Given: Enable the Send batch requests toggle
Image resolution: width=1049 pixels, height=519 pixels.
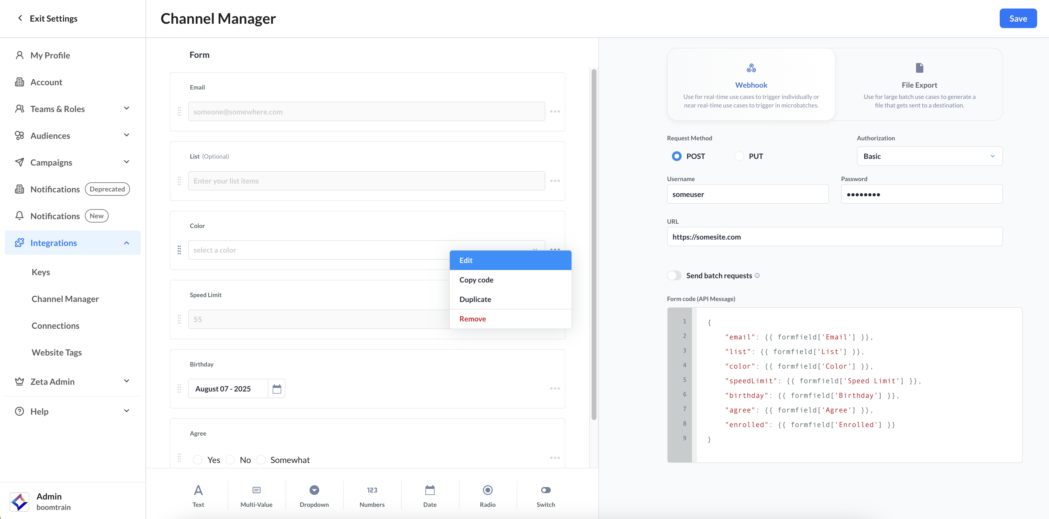Looking at the screenshot, I should coord(674,275).
